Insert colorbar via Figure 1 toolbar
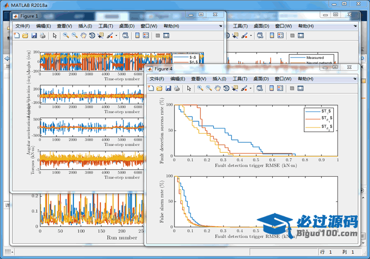The width and height of the screenshot is (370, 259). (x=137, y=36)
